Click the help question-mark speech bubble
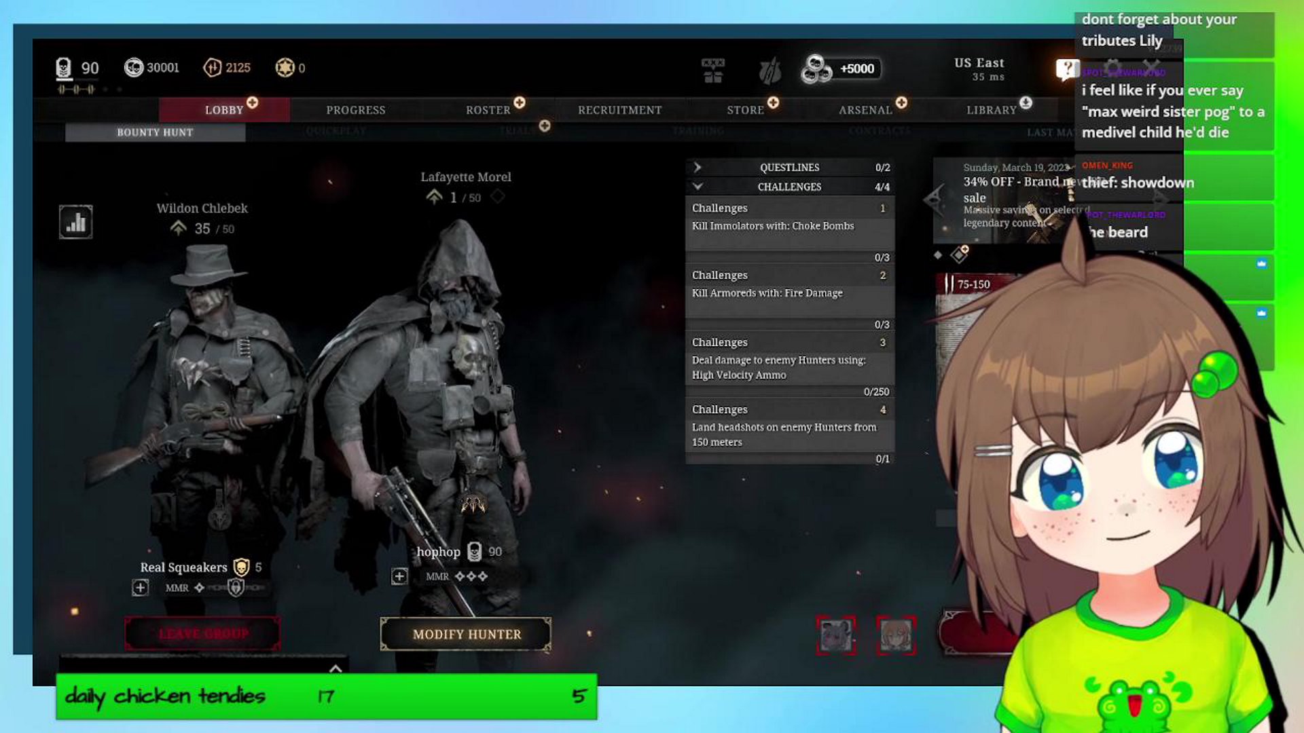 [x=1066, y=69]
